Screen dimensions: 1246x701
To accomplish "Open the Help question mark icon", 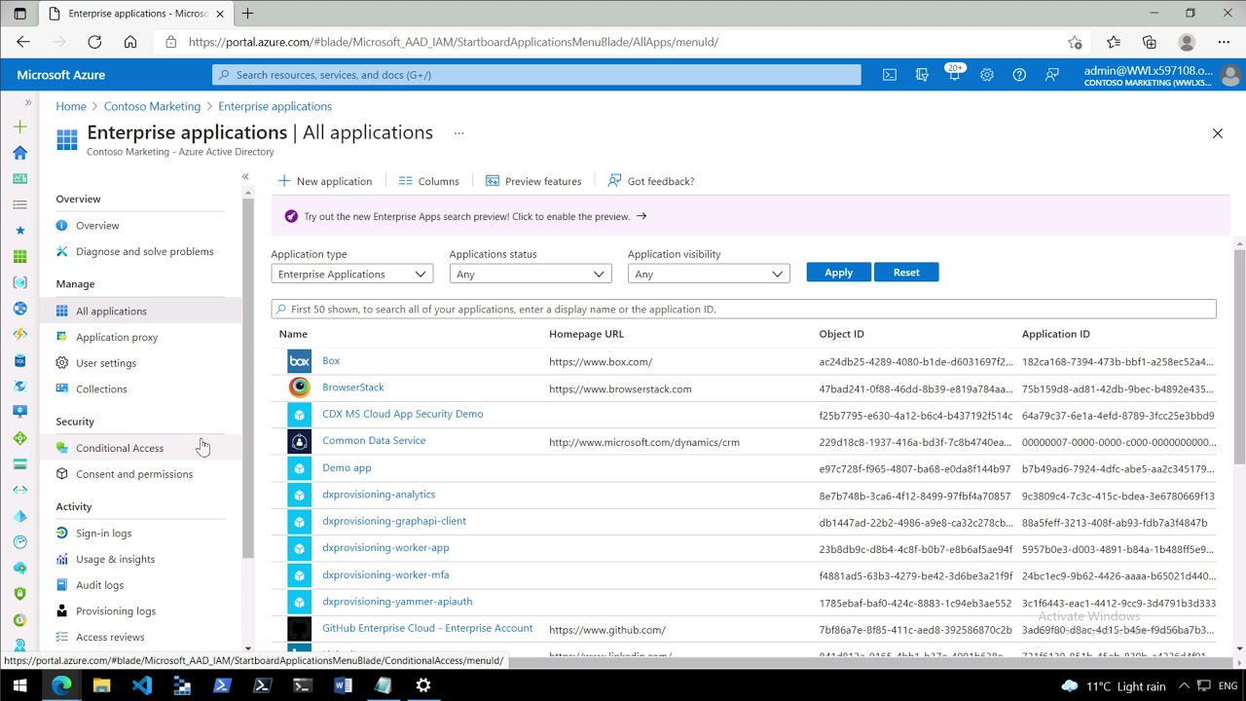I will tap(1019, 75).
